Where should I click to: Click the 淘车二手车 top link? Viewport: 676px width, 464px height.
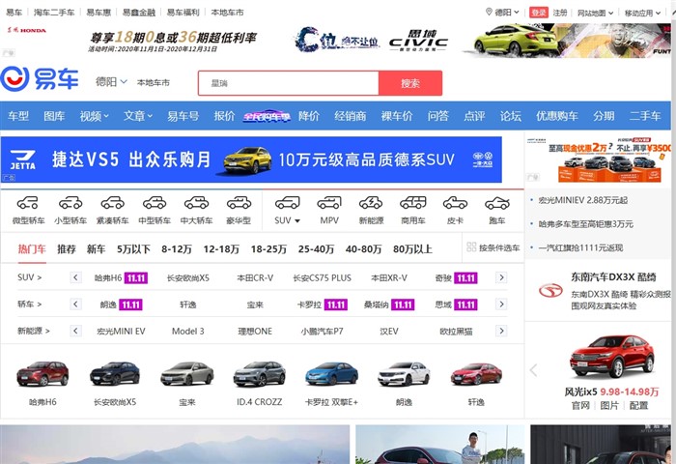(54, 13)
